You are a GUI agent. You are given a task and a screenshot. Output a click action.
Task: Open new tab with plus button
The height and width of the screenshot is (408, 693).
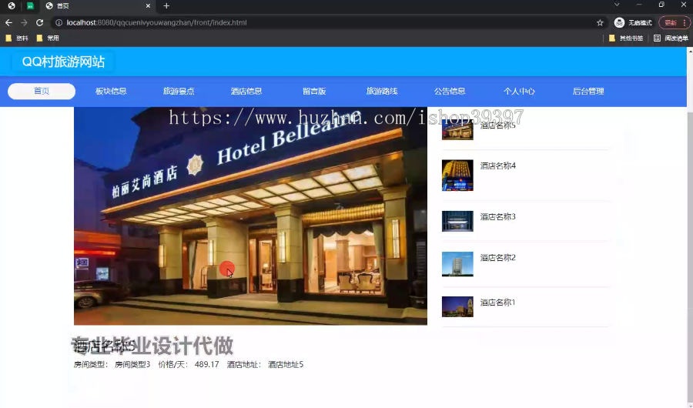166,5
